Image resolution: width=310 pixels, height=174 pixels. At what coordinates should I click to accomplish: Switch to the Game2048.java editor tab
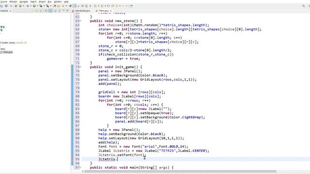[x=81, y=11]
